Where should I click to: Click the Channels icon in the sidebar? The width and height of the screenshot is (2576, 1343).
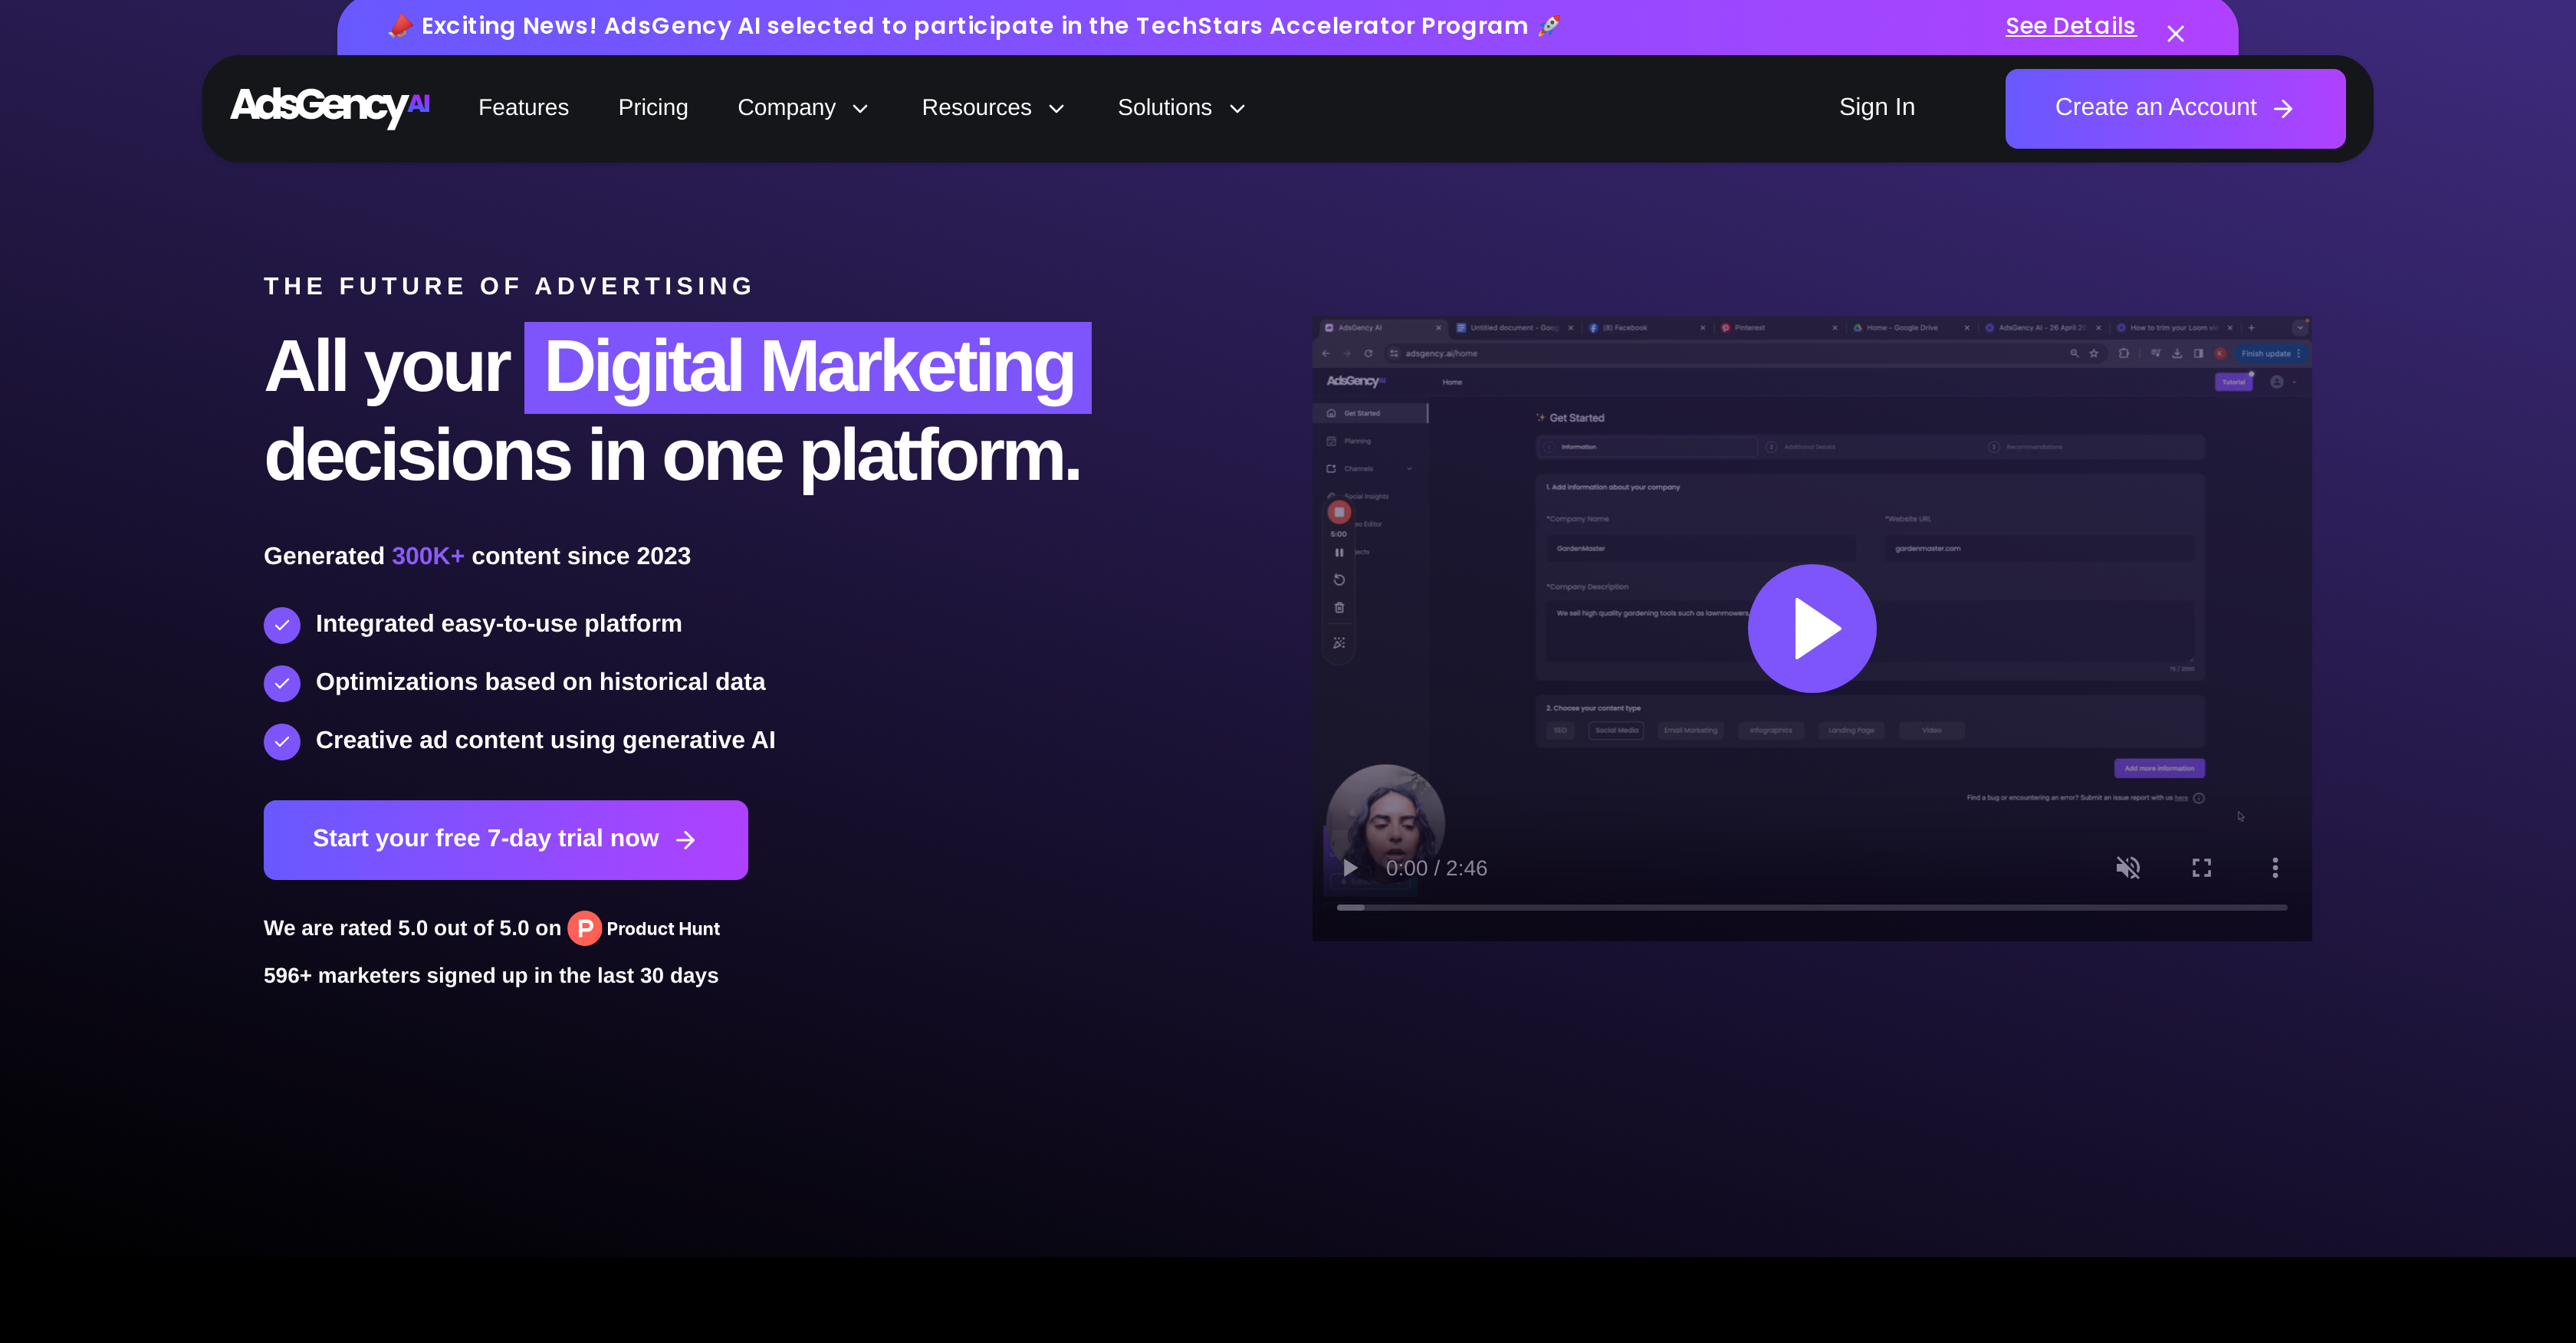coord(1332,469)
